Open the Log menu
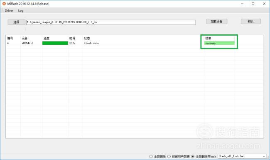Screen dimensions: 270x160 point(21,11)
